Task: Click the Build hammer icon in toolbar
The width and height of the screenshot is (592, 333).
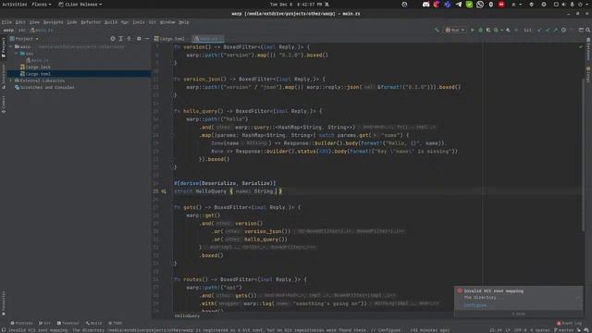Action: pos(437,30)
